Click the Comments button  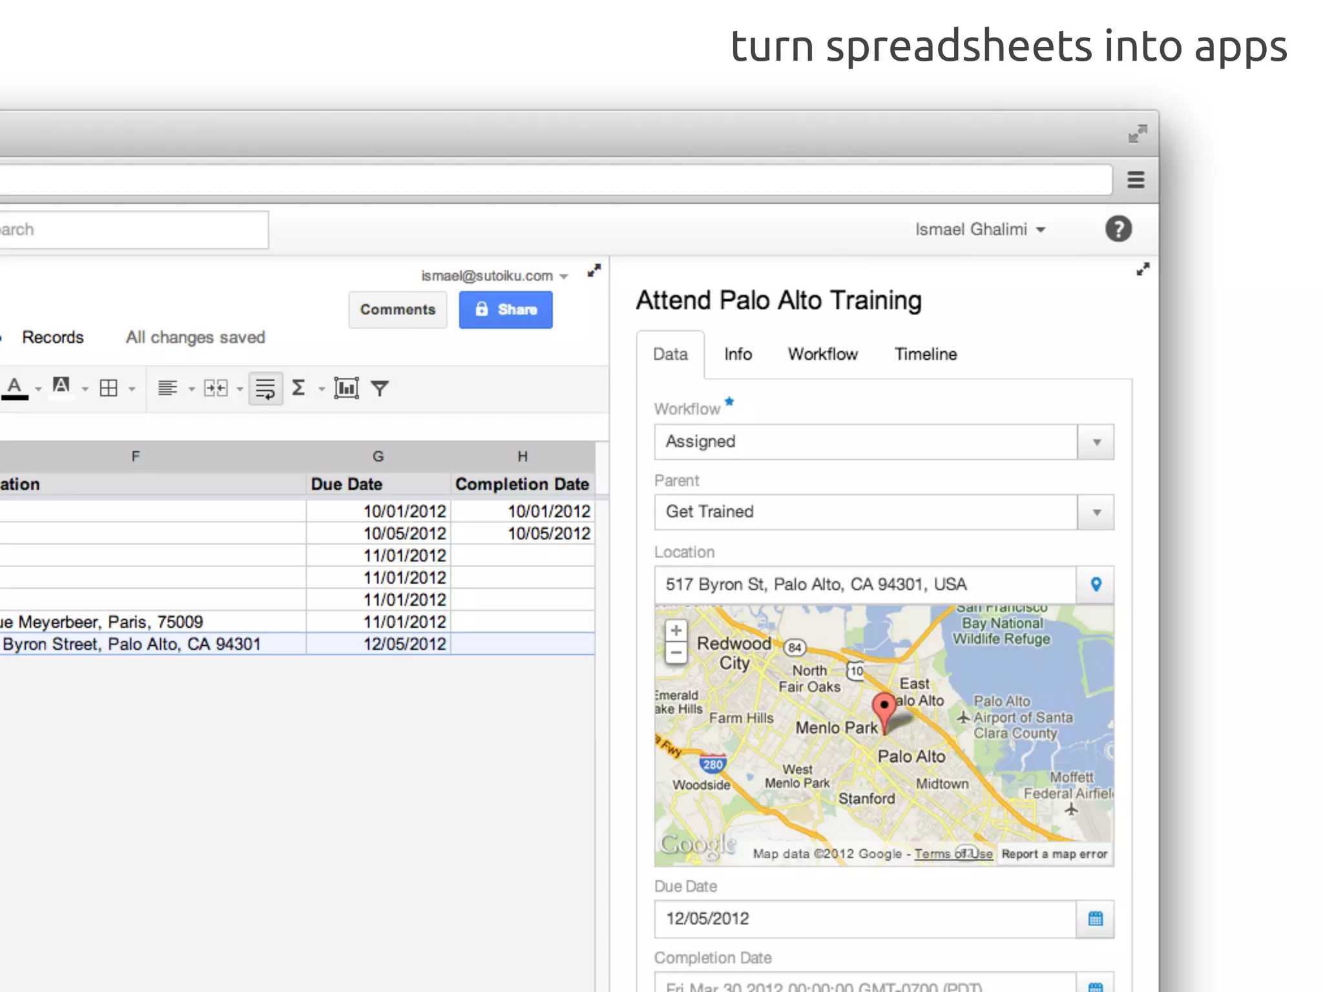click(x=398, y=310)
